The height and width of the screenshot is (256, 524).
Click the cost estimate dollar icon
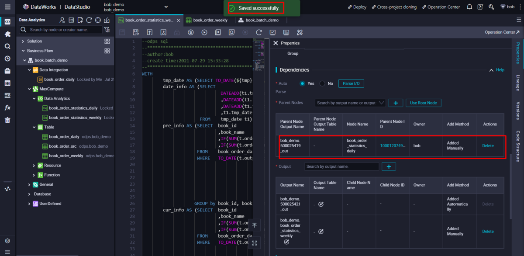[x=191, y=32]
